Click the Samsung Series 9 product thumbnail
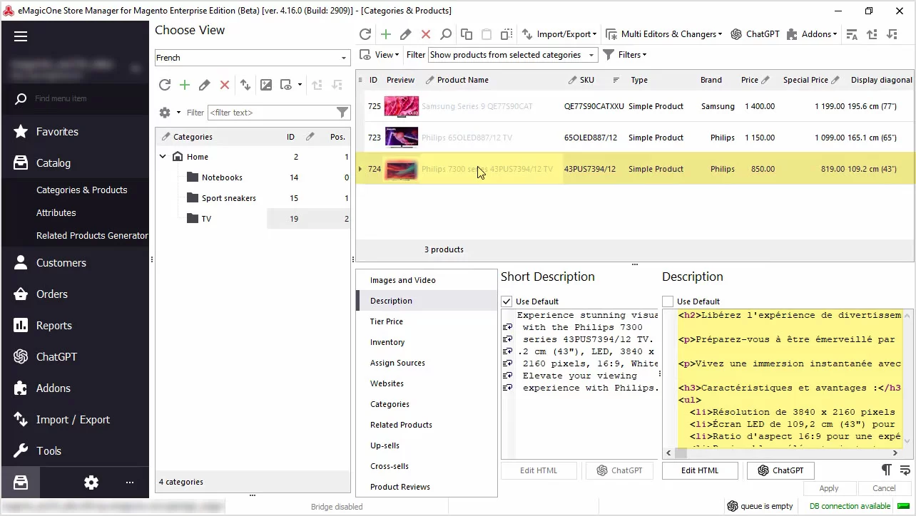 [402, 106]
